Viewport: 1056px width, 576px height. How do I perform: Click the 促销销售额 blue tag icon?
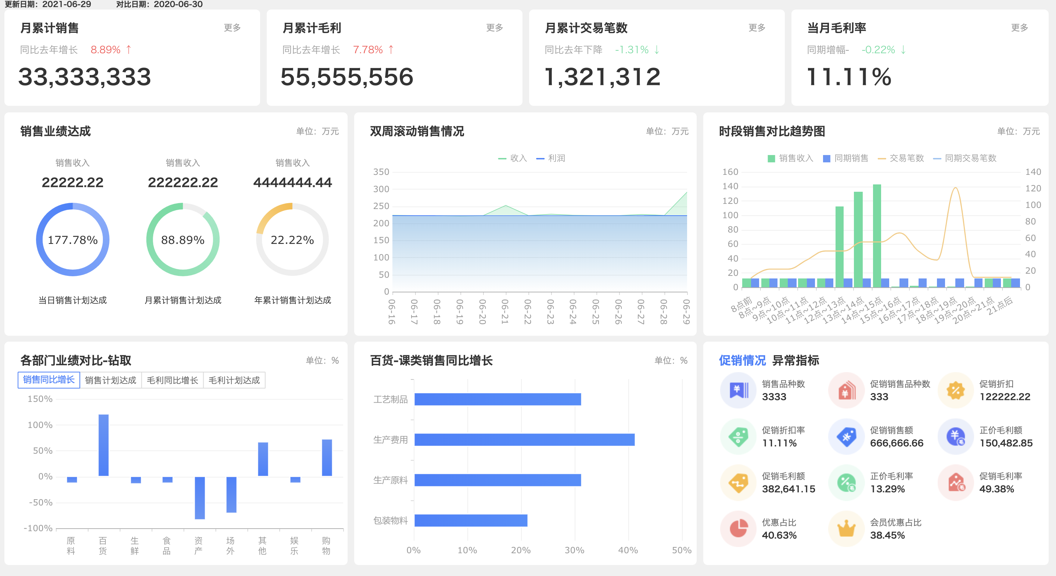pos(846,436)
